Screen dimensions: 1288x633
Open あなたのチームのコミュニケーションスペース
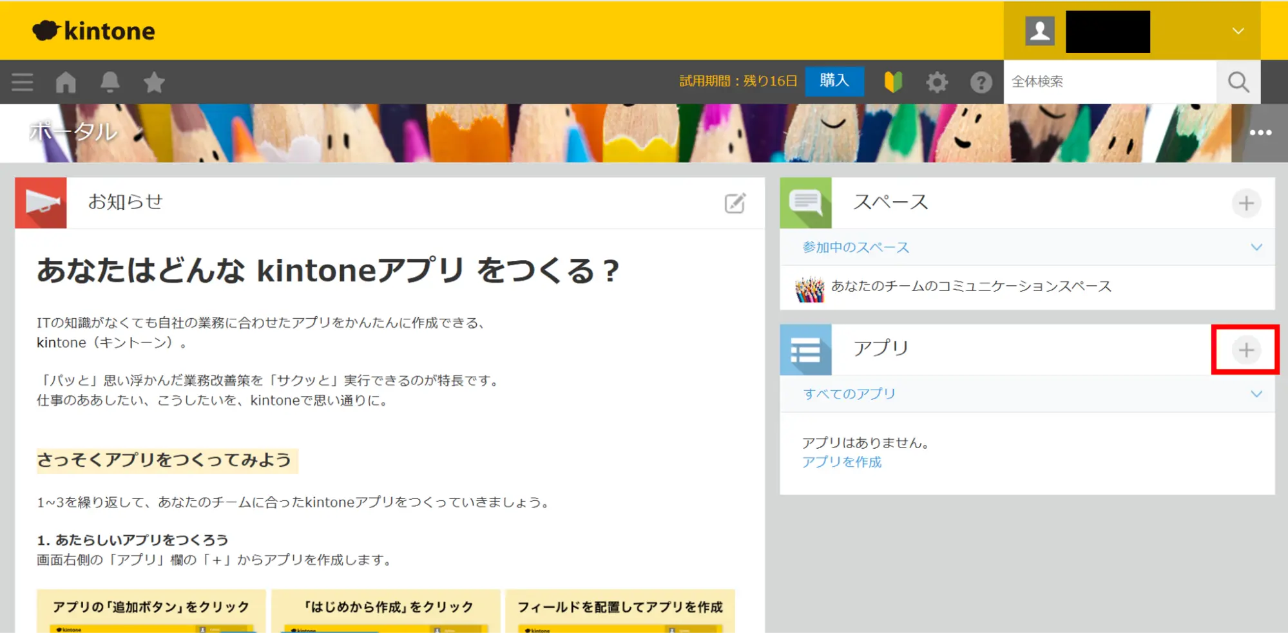click(970, 287)
